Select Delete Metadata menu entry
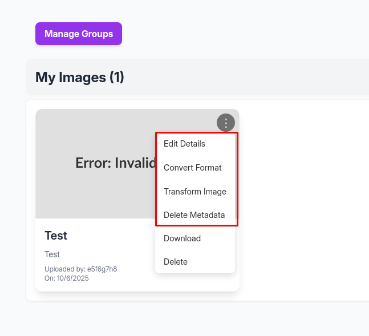Image resolution: width=369 pixels, height=336 pixels. tap(194, 215)
